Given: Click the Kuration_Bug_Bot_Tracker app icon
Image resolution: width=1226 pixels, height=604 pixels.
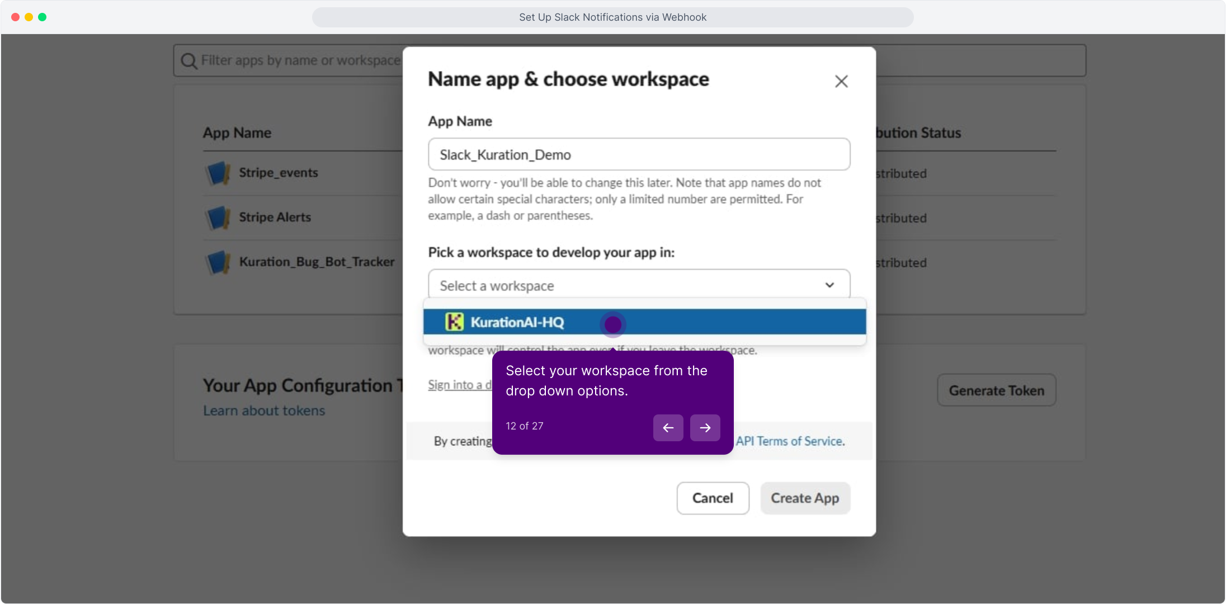Looking at the screenshot, I should (x=218, y=262).
